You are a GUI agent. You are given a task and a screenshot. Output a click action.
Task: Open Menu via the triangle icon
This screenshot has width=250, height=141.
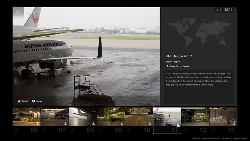click(33, 101)
